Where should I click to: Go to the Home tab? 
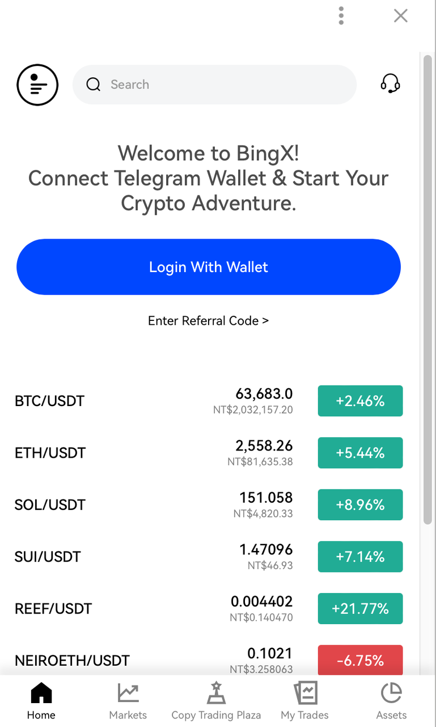tap(41, 701)
